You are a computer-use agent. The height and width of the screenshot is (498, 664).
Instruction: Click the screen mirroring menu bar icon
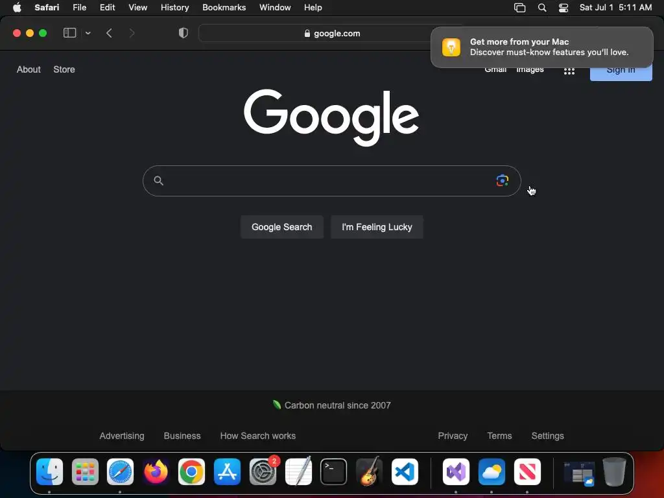pyautogui.click(x=519, y=8)
